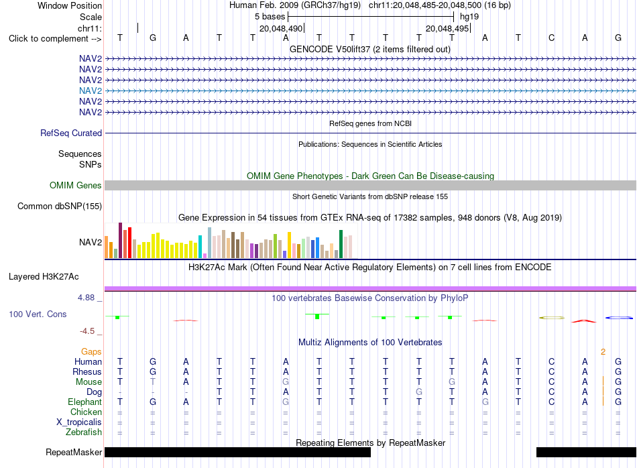Click the RefSeq Curated intron line
This screenshot has width=637, height=468.
[x=370, y=133]
